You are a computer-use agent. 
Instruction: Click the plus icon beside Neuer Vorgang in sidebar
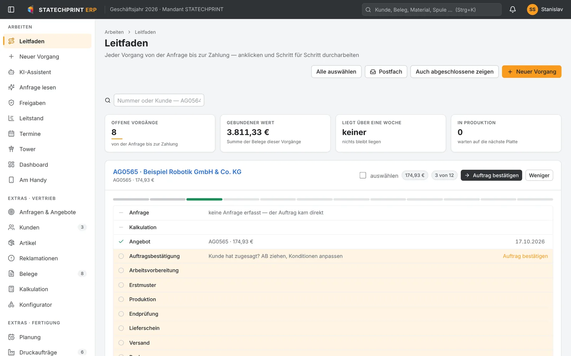tap(11, 57)
